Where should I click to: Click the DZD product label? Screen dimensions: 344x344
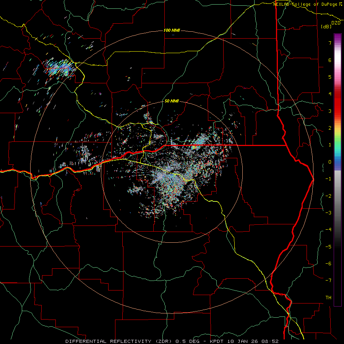[x=336, y=23]
